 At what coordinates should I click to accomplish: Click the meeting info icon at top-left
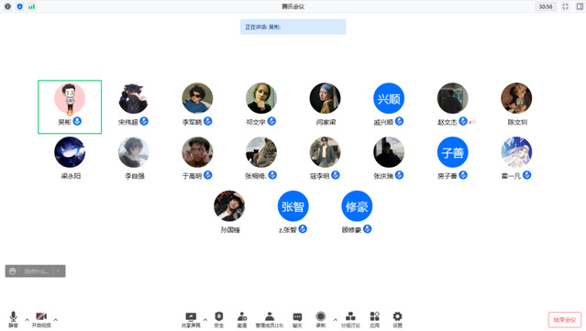[7, 6]
